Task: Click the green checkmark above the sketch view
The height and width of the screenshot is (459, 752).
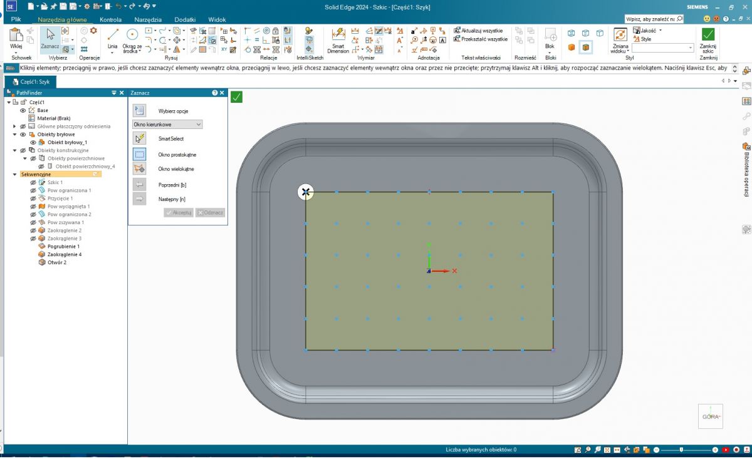Action: click(x=236, y=96)
